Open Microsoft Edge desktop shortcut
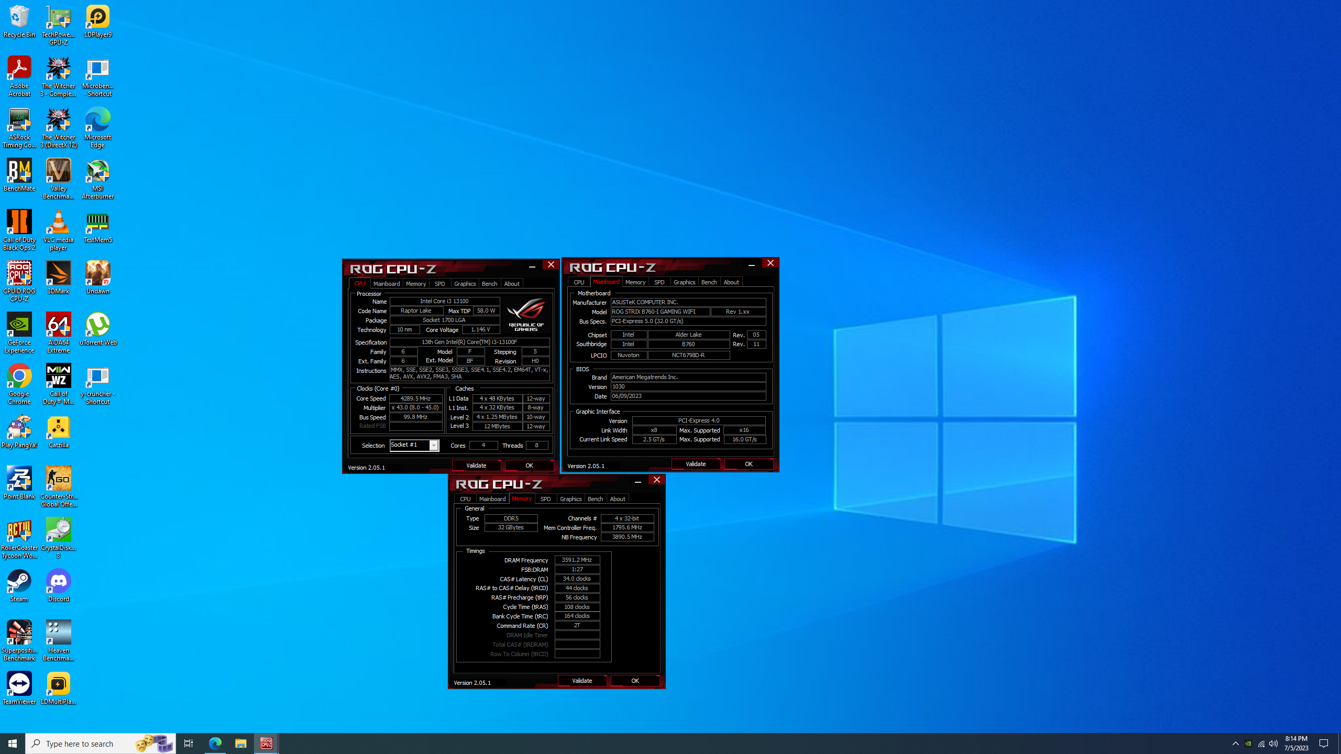 click(x=98, y=128)
